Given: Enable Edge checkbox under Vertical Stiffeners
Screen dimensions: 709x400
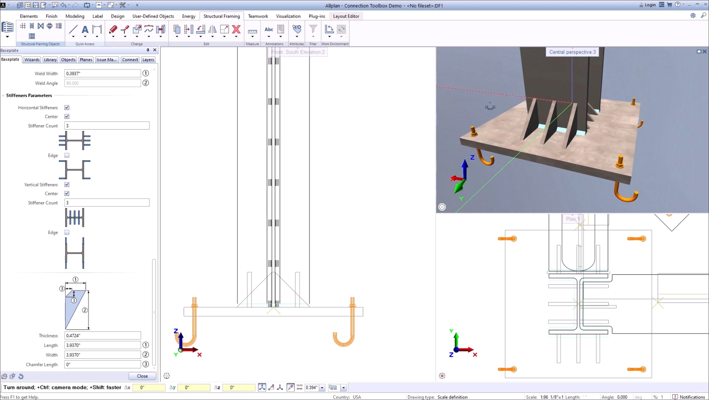Looking at the screenshot, I should click(67, 232).
